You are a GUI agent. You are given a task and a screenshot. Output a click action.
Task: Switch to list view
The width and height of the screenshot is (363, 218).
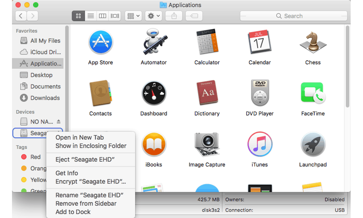tap(90, 16)
